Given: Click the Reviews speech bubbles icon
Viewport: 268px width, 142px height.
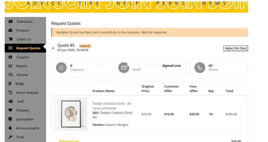Looking at the screenshot, I should (11, 75).
